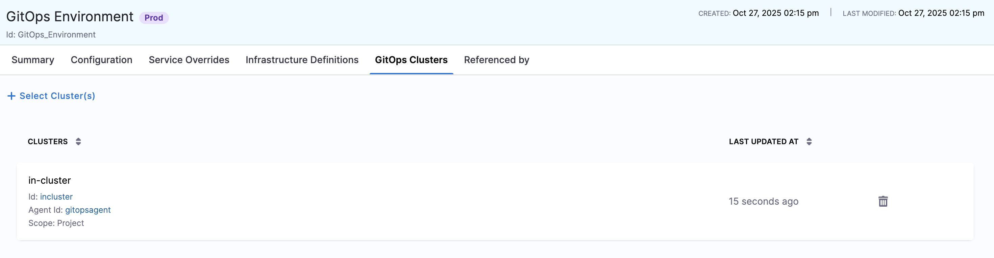Click the Scope: Project text

tap(56, 223)
